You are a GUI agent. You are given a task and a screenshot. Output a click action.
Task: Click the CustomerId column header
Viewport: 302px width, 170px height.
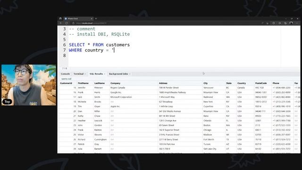pyautogui.click(x=66, y=83)
